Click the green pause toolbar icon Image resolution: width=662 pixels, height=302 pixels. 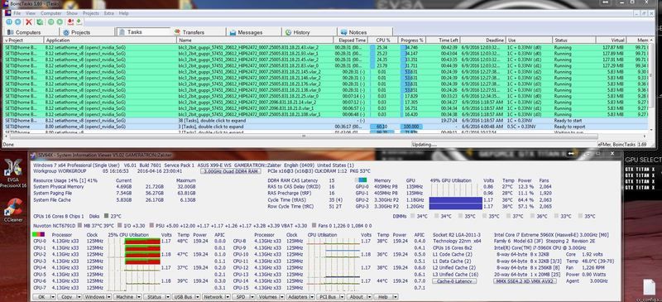(x=50, y=22)
